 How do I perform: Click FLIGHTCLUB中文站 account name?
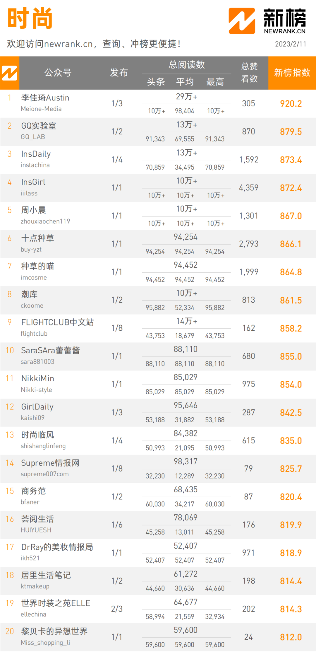57,322
